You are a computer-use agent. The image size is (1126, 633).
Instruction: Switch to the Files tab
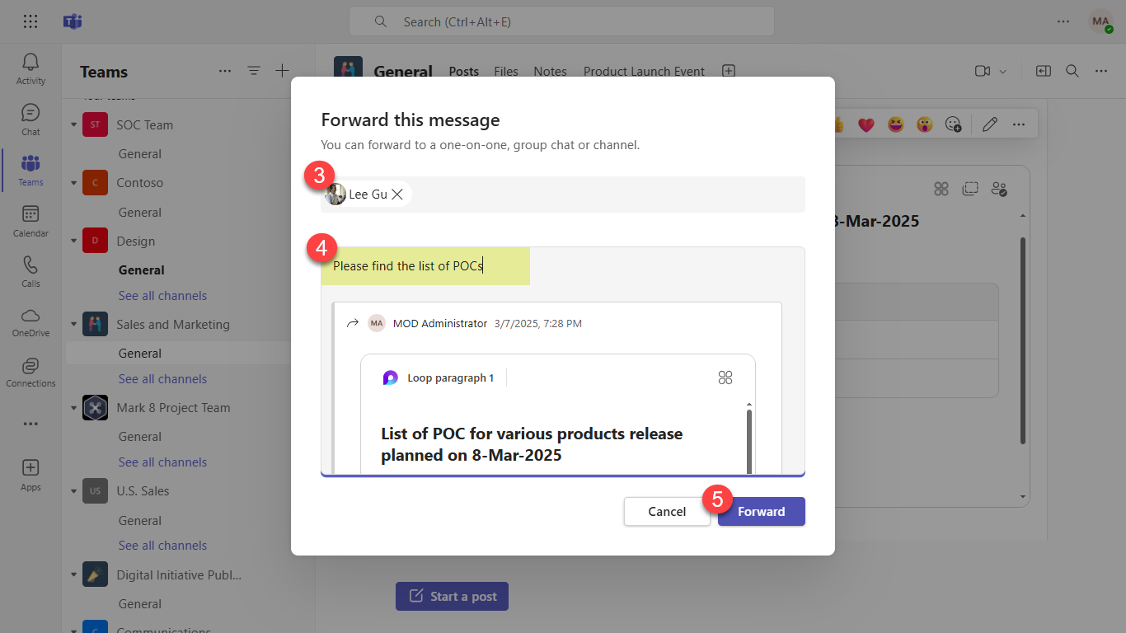[506, 72]
